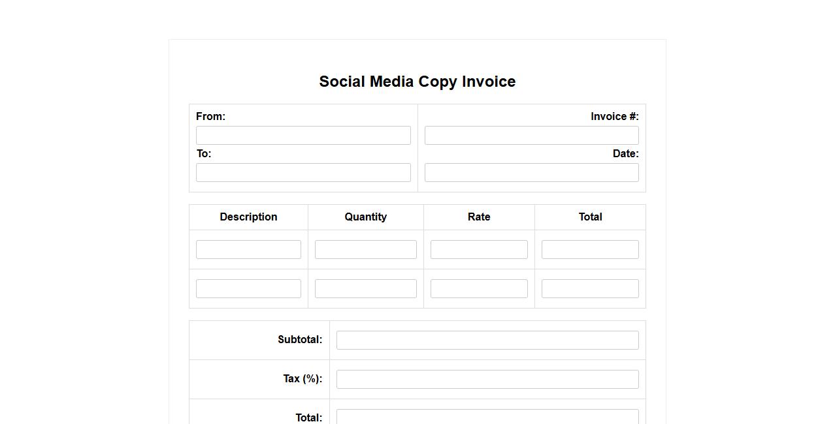Focus the Tax (%) input field
This screenshot has width=835, height=424.
coord(487,380)
